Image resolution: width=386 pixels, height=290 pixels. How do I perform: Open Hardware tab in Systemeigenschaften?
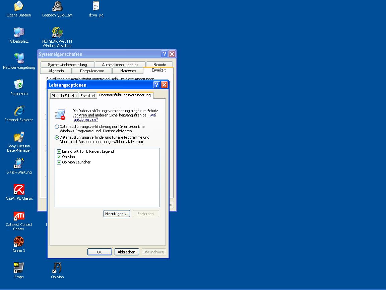tap(128, 71)
